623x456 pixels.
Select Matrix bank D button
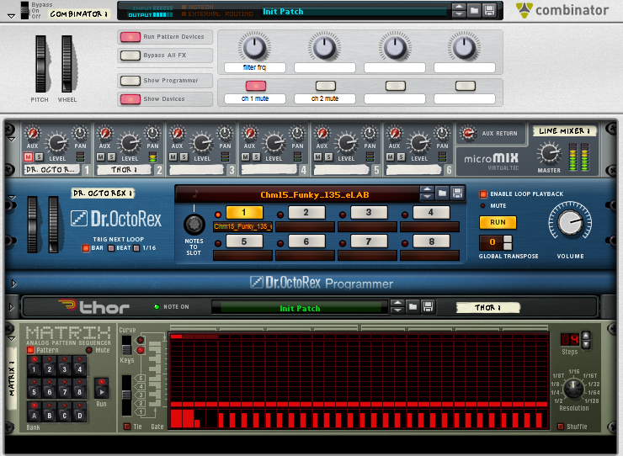(x=79, y=412)
